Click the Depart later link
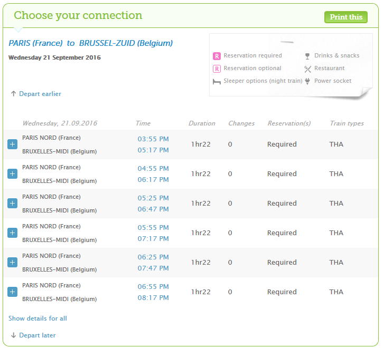This screenshot has height=348, width=384. 37,335
